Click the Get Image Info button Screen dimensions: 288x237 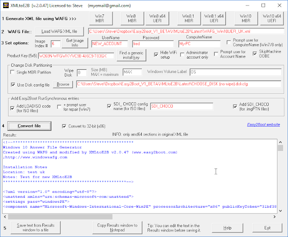point(75,43)
